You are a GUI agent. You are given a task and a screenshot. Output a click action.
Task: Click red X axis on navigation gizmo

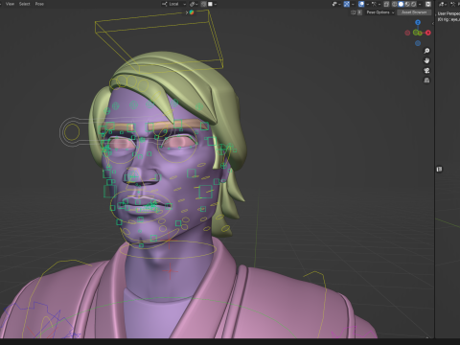[428, 33]
